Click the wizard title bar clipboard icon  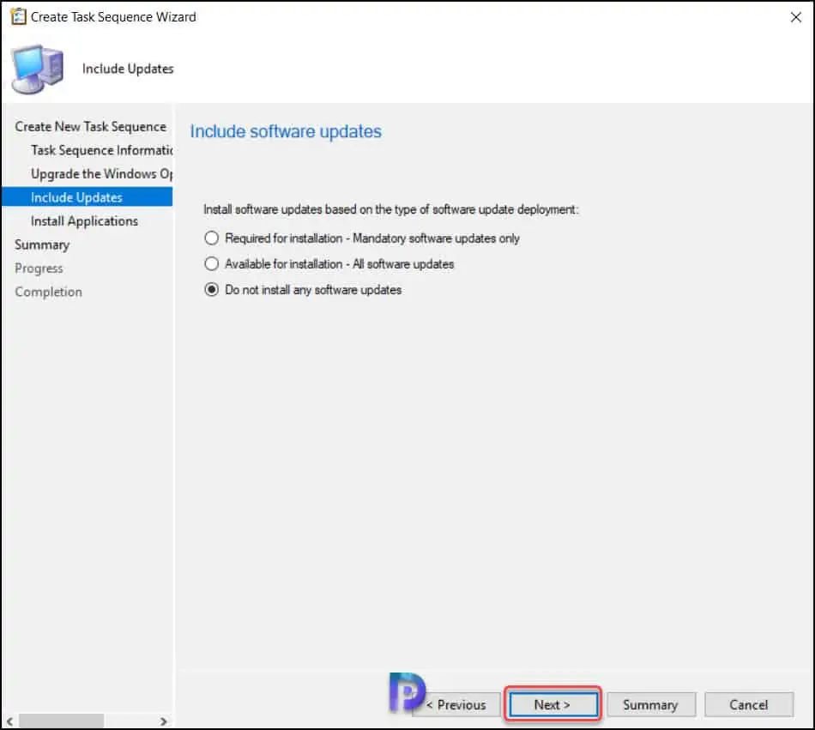[18, 16]
